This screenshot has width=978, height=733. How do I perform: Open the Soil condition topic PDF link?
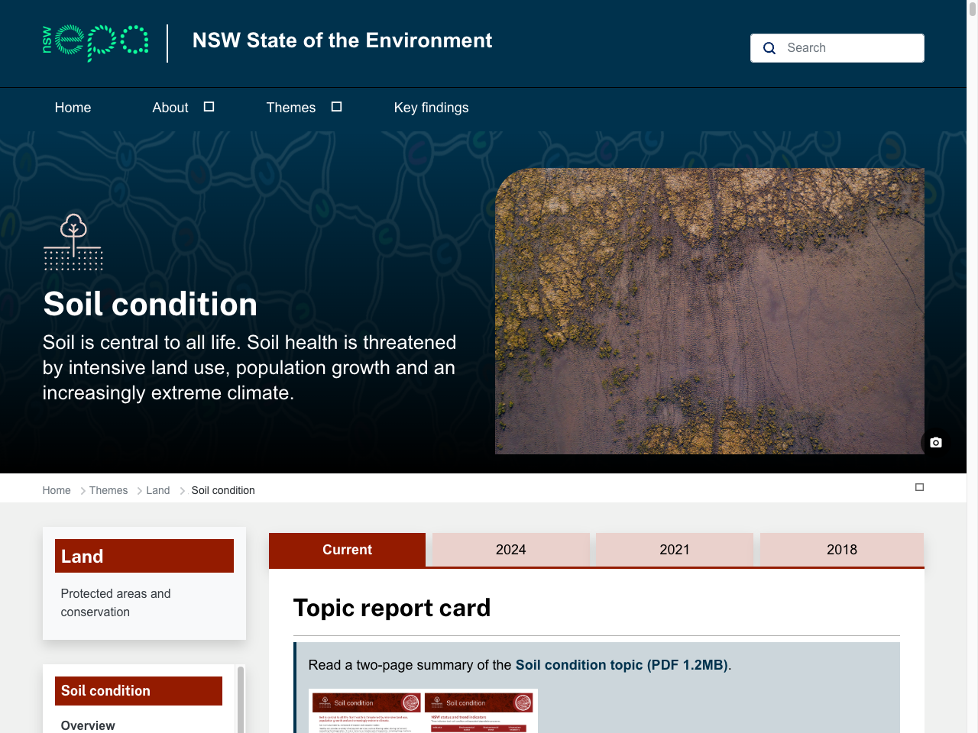click(622, 665)
